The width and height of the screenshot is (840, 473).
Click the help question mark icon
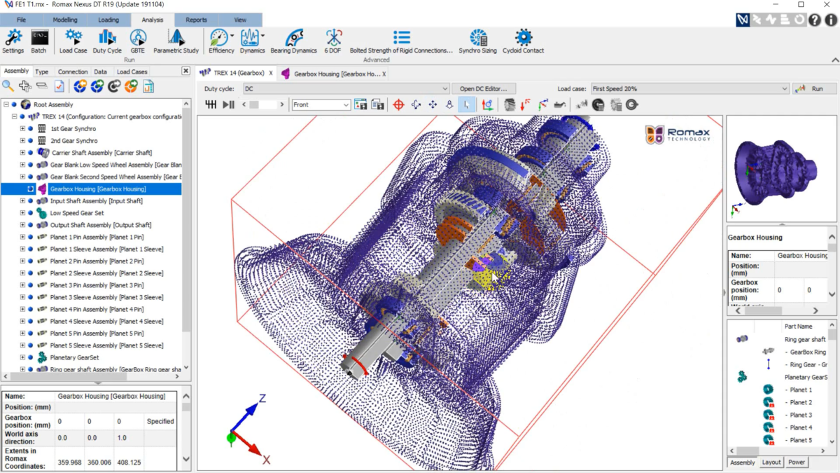pyautogui.click(x=814, y=20)
